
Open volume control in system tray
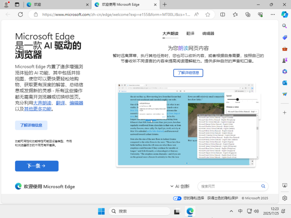tap(256, 211)
